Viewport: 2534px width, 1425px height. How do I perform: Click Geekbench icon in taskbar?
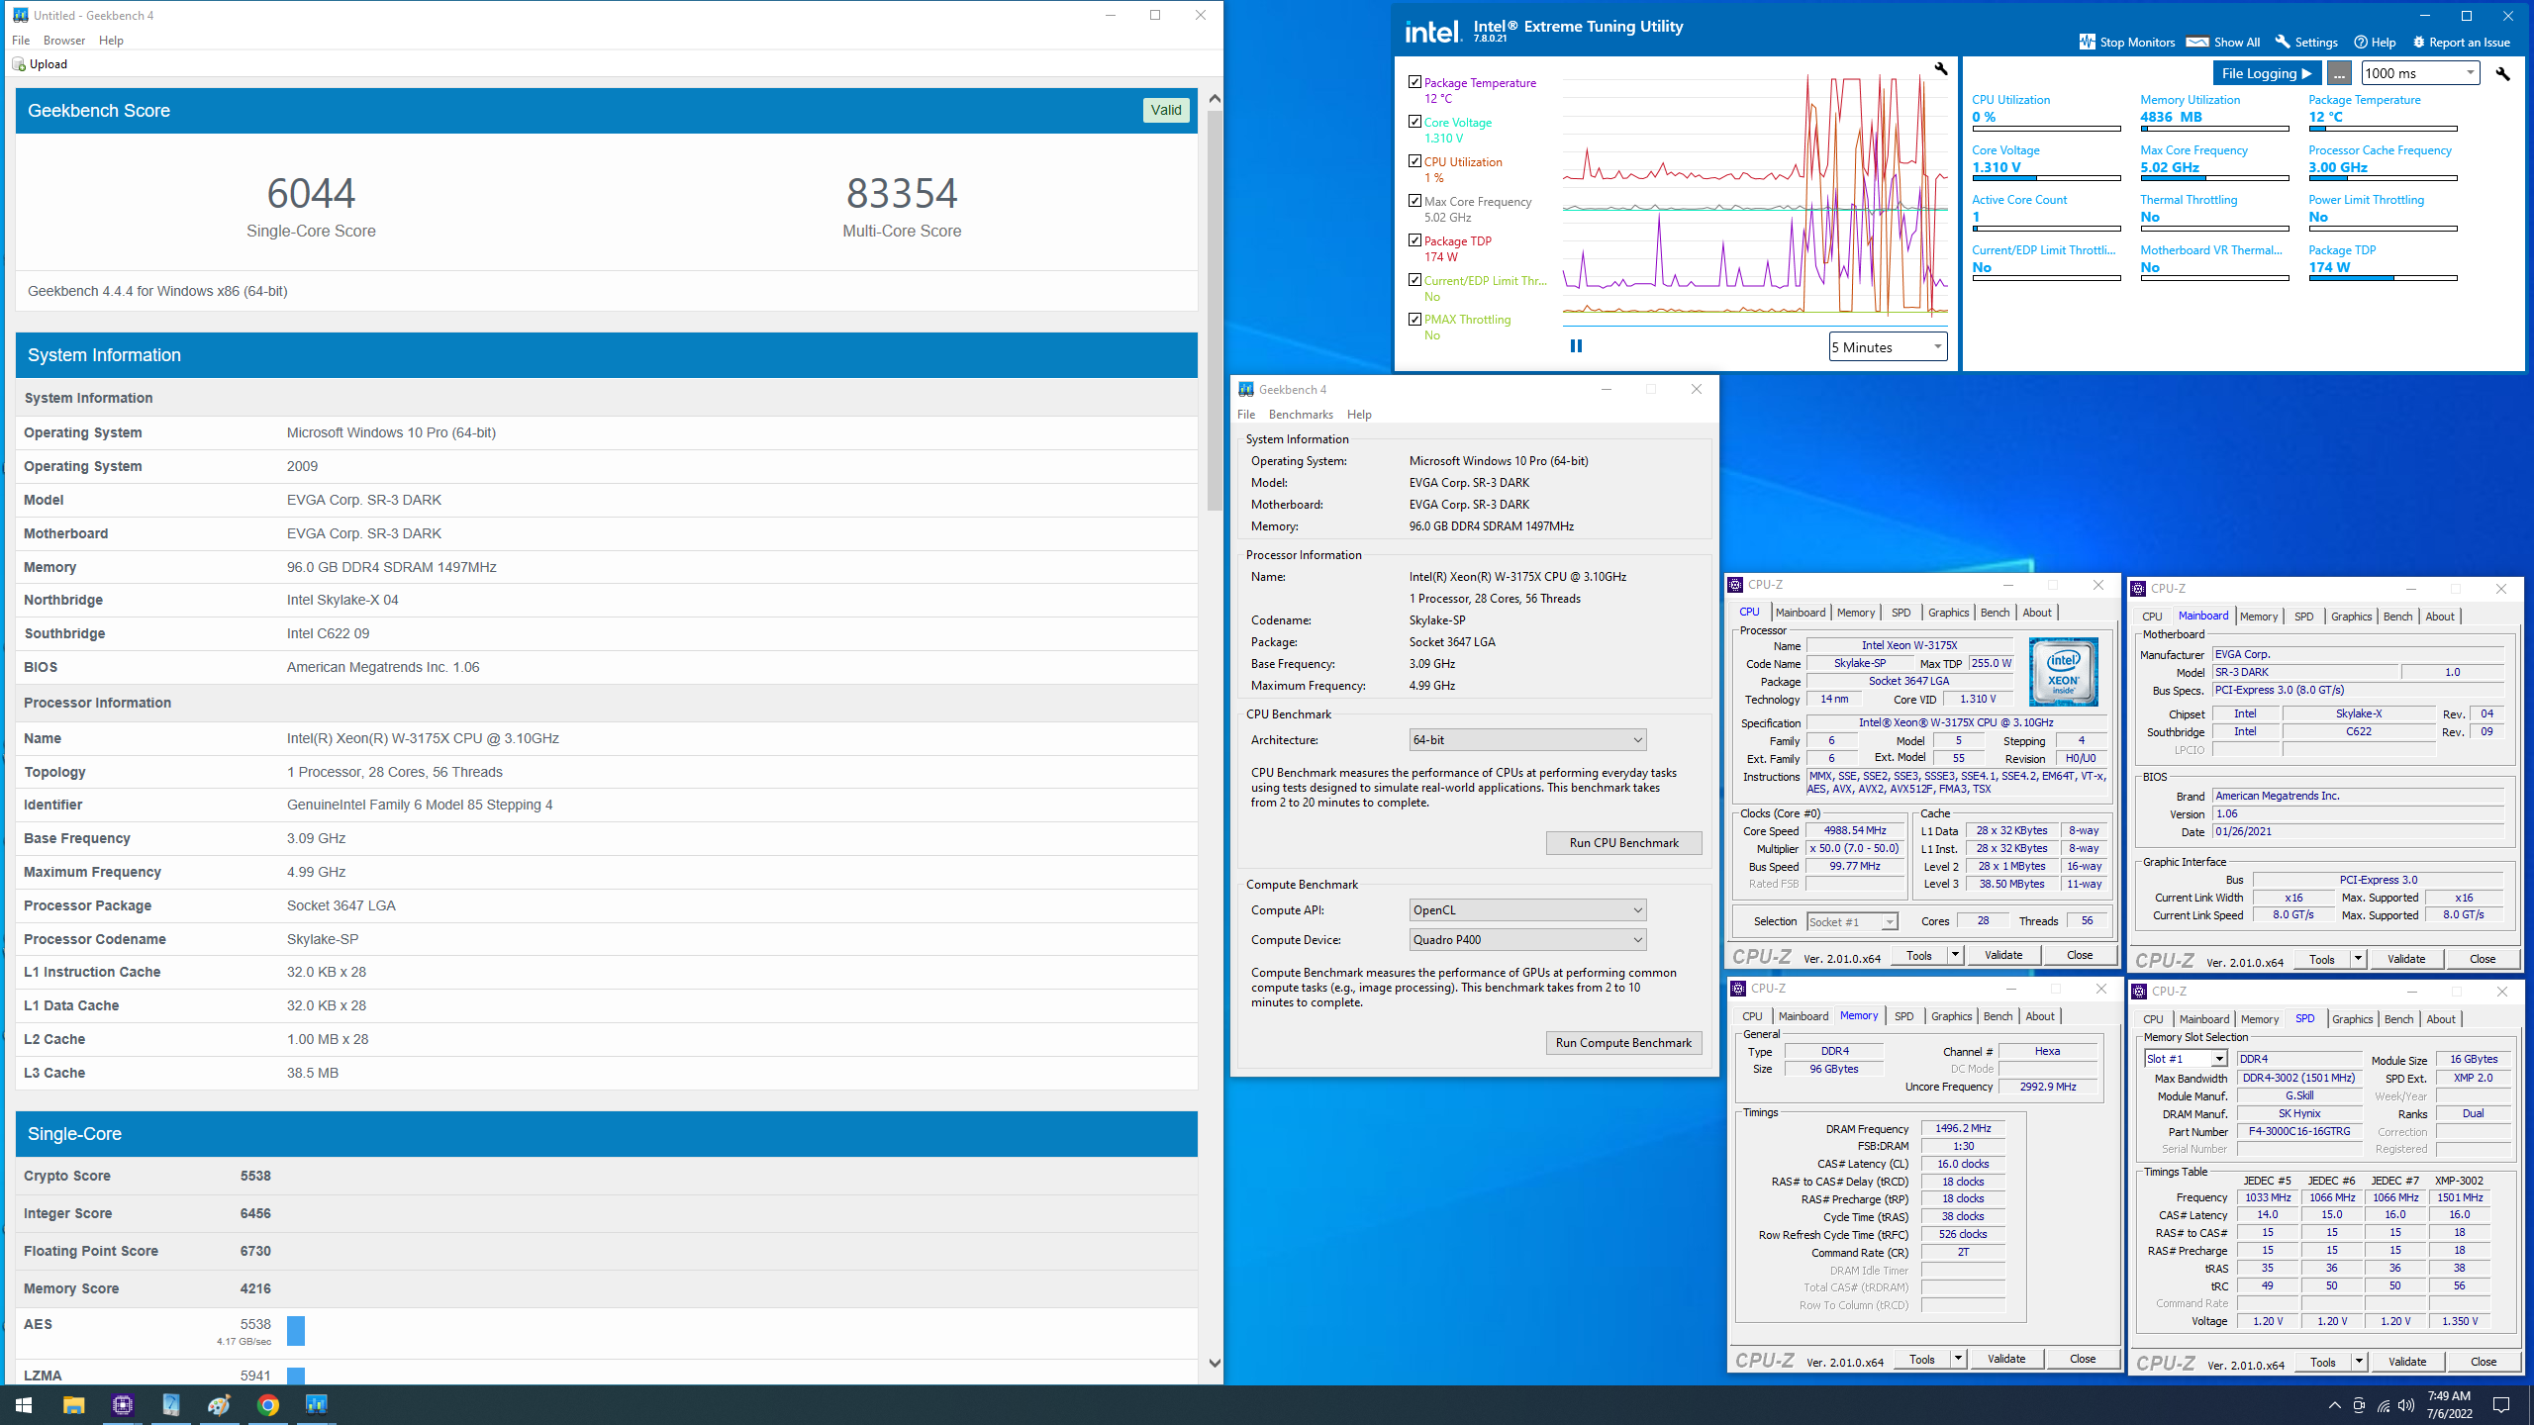click(317, 1405)
